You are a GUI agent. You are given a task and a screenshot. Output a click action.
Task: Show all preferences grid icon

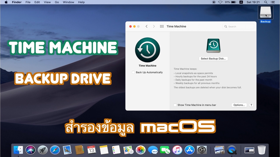[x=162, y=26]
